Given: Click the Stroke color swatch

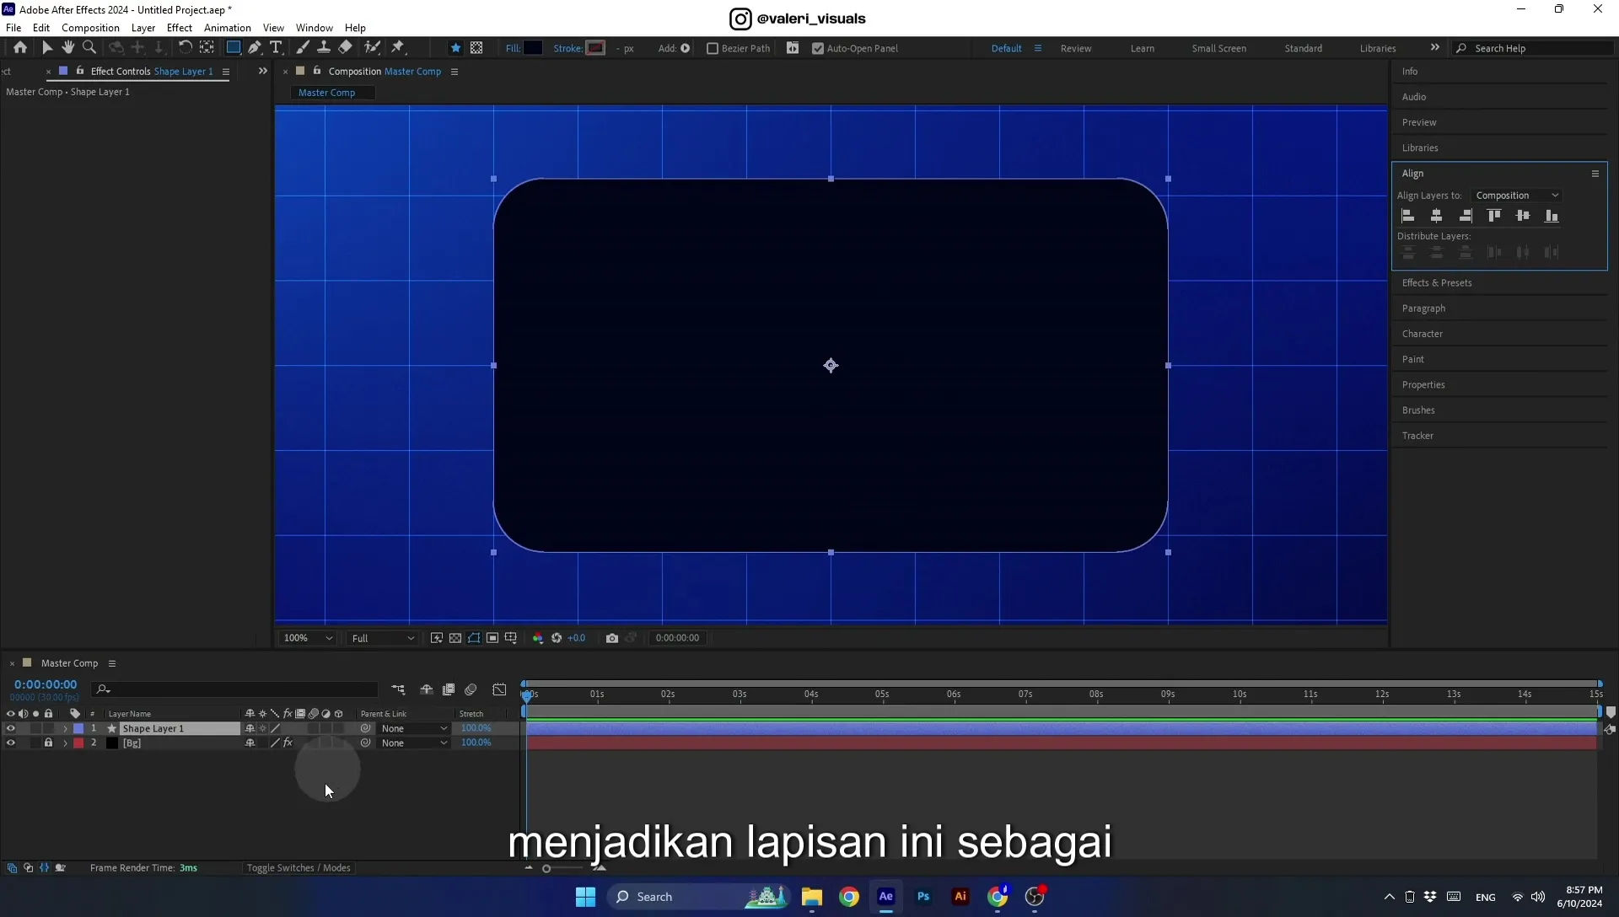Looking at the screenshot, I should tap(596, 48).
